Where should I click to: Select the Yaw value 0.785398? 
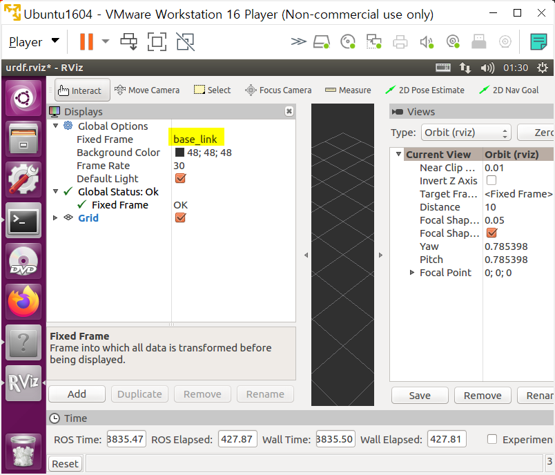506,246
